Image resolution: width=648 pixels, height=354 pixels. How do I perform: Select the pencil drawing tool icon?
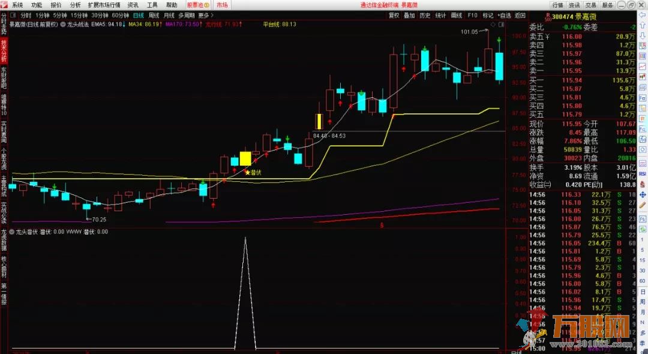tap(642, 205)
